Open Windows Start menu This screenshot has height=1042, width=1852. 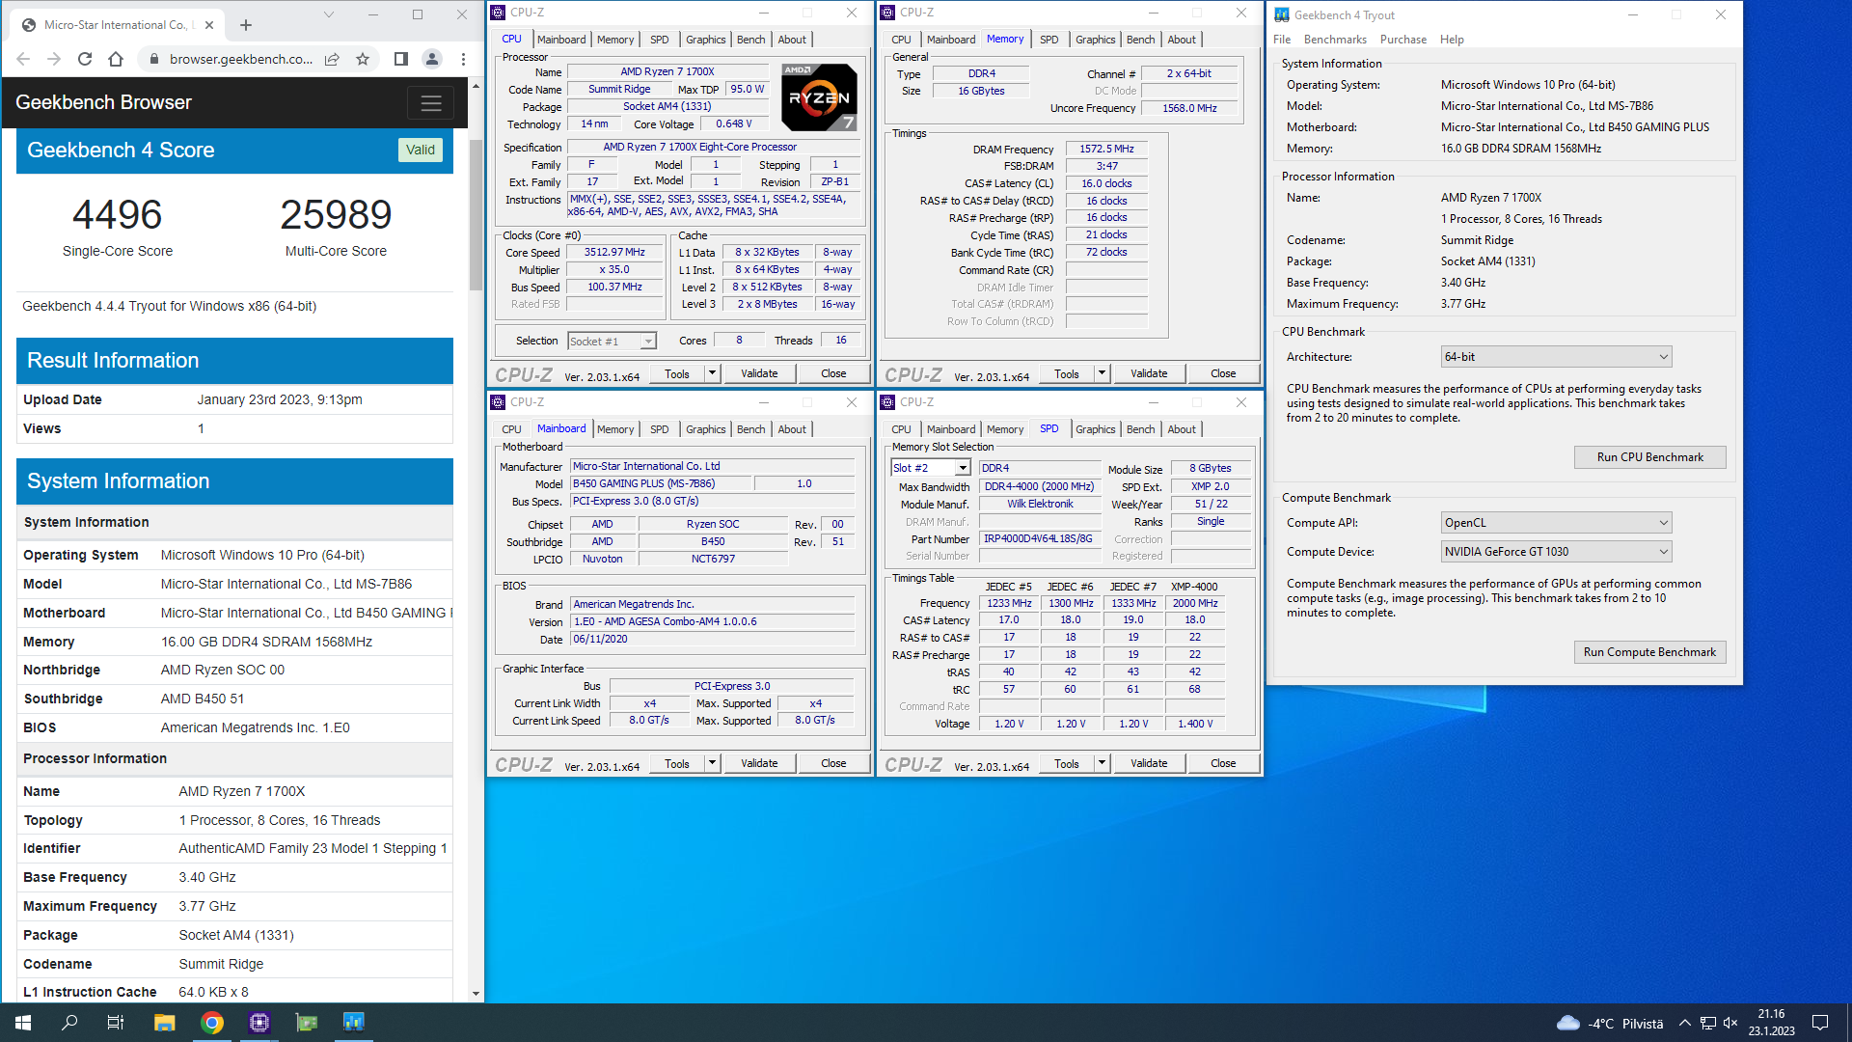pyautogui.click(x=23, y=1023)
